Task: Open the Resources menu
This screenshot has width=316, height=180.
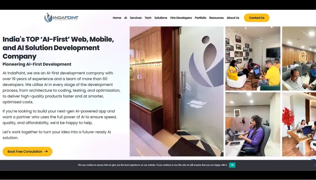Action: 216,18
